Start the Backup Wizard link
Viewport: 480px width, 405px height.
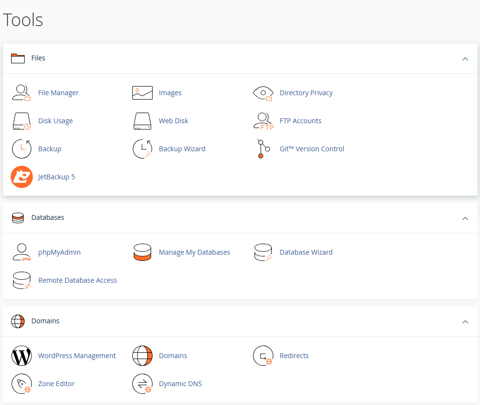182,149
